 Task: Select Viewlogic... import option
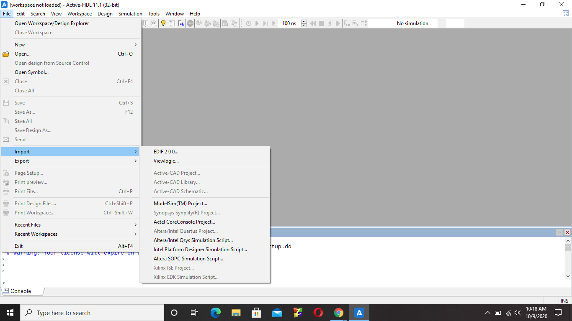point(205,161)
